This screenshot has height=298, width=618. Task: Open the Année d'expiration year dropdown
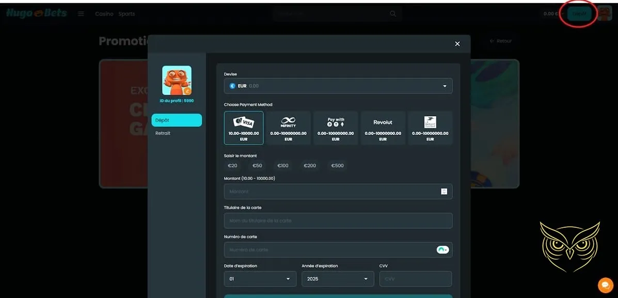[338, 278]
